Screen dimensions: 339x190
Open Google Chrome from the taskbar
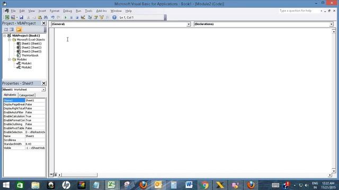[x=205, y=185]
